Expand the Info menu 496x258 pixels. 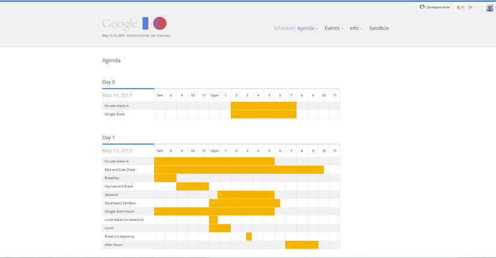[x=356, y=28]
